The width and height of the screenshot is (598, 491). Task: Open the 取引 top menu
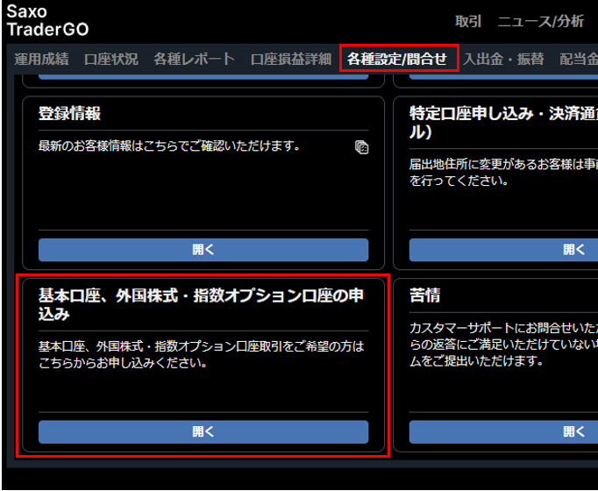468,21
